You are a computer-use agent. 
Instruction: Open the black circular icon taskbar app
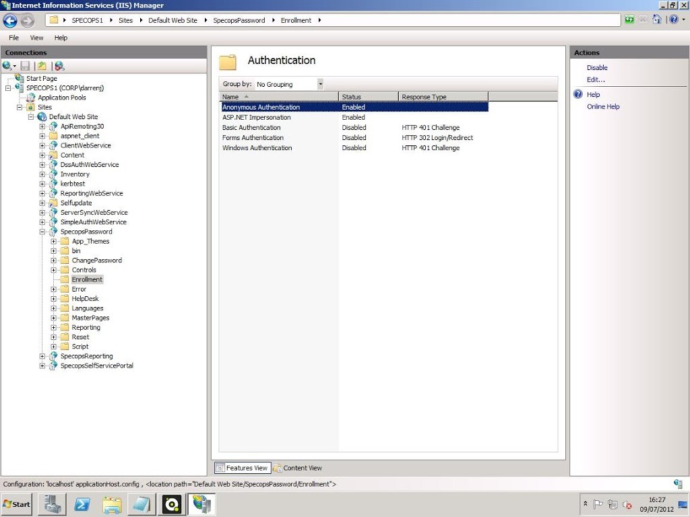point(172,504)
